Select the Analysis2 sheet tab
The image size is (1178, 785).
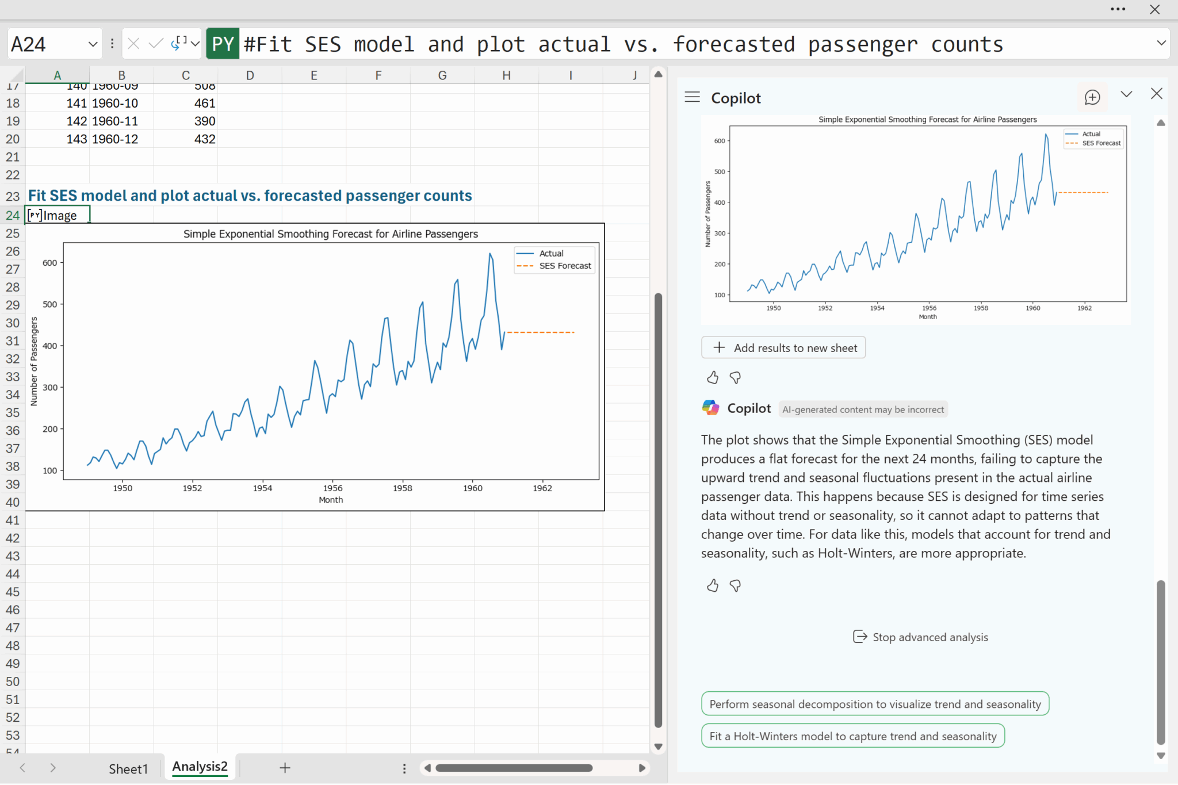click(x=200, y=767)
